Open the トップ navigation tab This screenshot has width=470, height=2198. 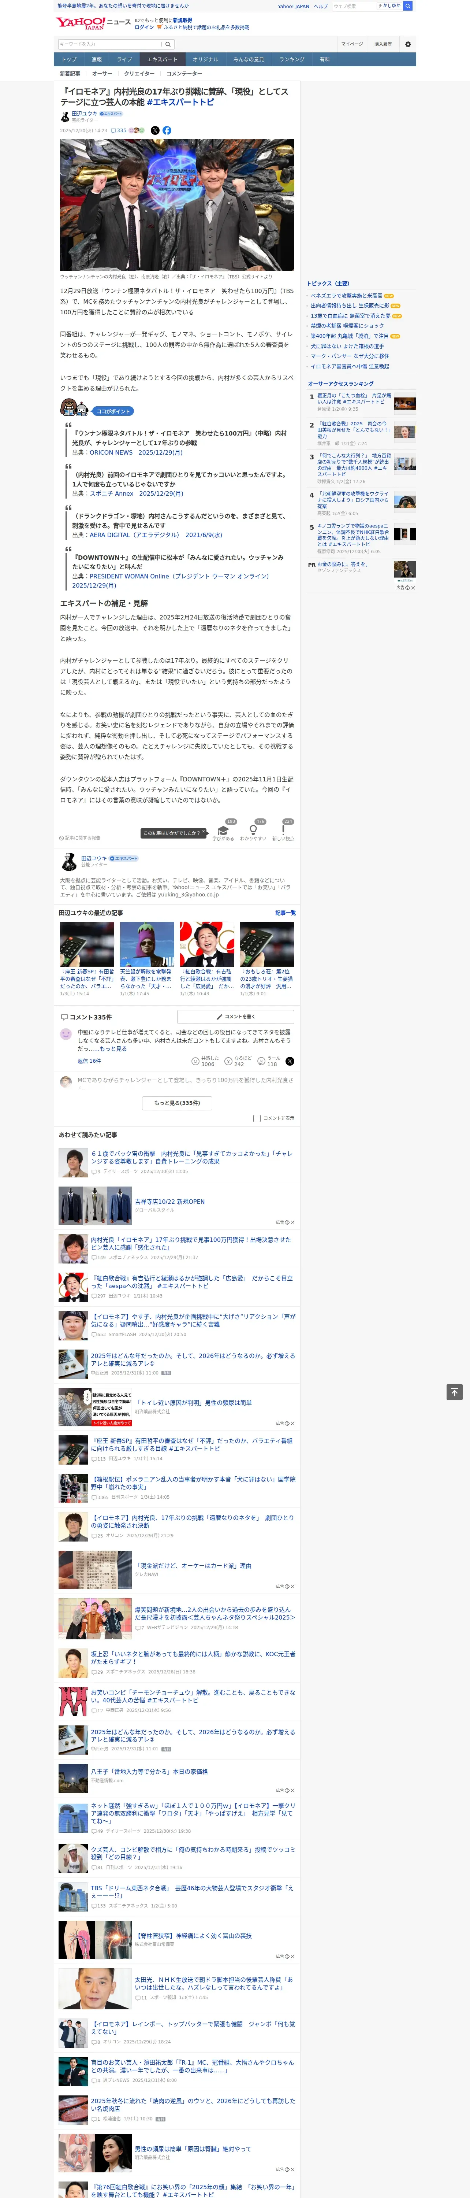coord(69,60)
